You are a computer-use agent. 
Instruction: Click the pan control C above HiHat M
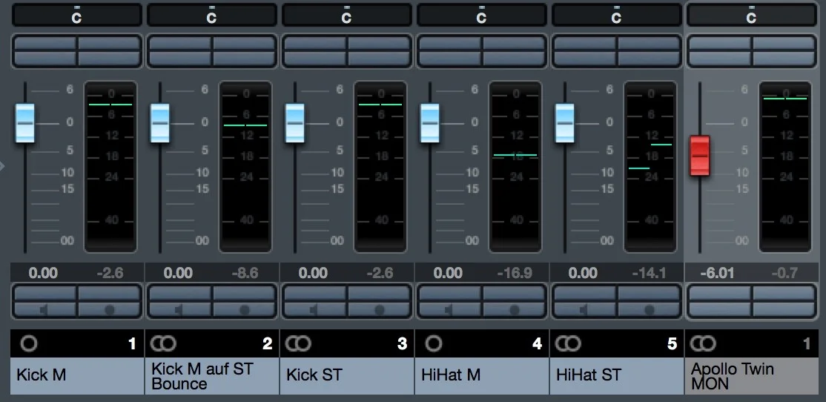tap(481, 15)
